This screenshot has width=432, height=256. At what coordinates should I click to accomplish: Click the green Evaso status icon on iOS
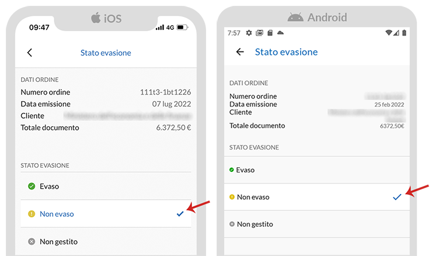point(32,186)
